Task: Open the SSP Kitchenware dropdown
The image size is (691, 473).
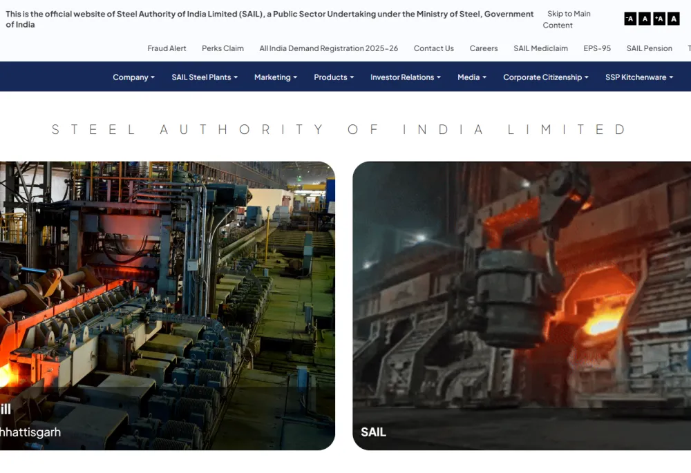Action: [x=639, y=77]
